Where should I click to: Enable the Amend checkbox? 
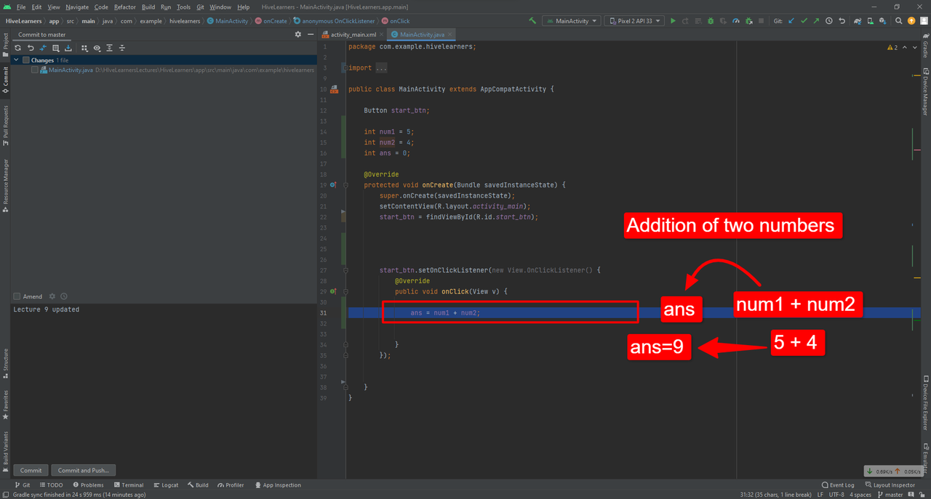click(17, 296)
